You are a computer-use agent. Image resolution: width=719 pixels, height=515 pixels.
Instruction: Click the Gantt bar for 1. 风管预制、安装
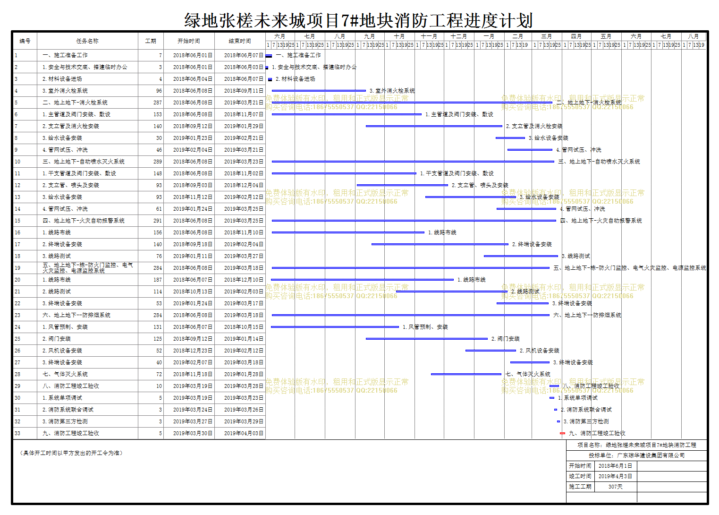pos(335,327)
